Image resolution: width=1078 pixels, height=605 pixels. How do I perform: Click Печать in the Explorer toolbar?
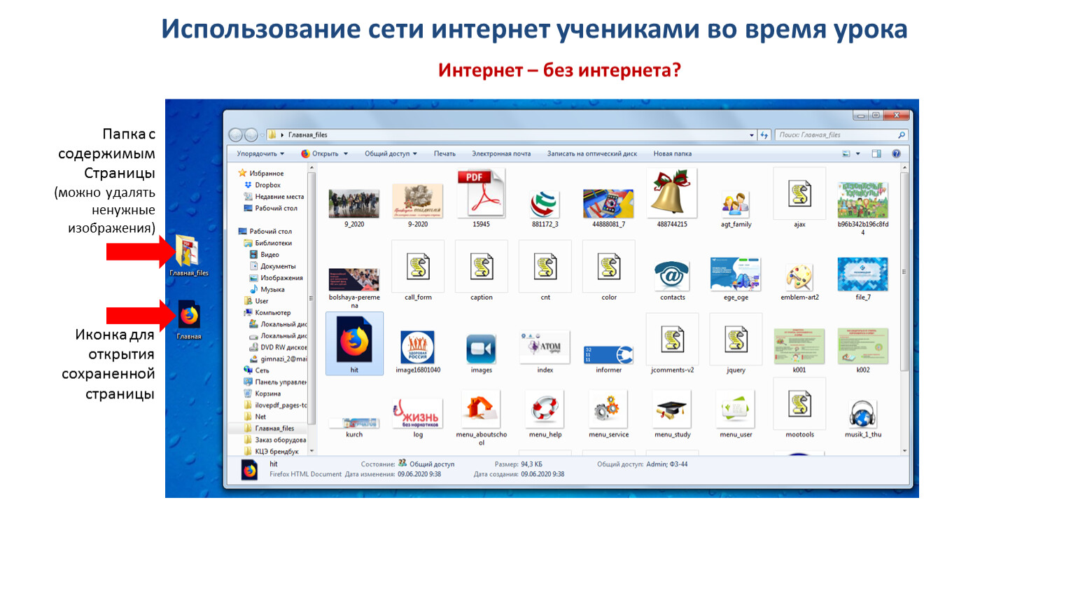click(x=444, y=154)
